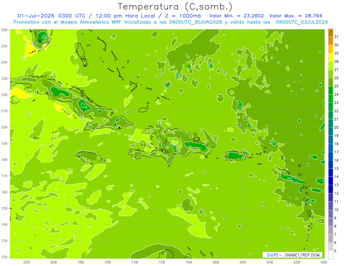Click the '15N' latitude axis label

4,208
